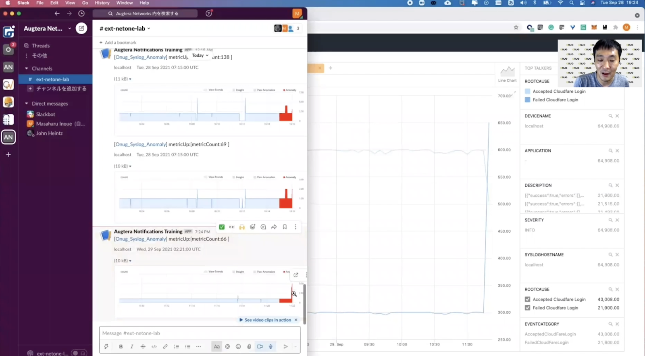The width and height of the screenshot is (645, 356).
Task: Close the SEVERITY panel
Action: (x=617, y=220)
